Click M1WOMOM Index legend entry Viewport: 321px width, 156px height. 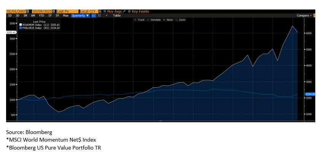40,25
